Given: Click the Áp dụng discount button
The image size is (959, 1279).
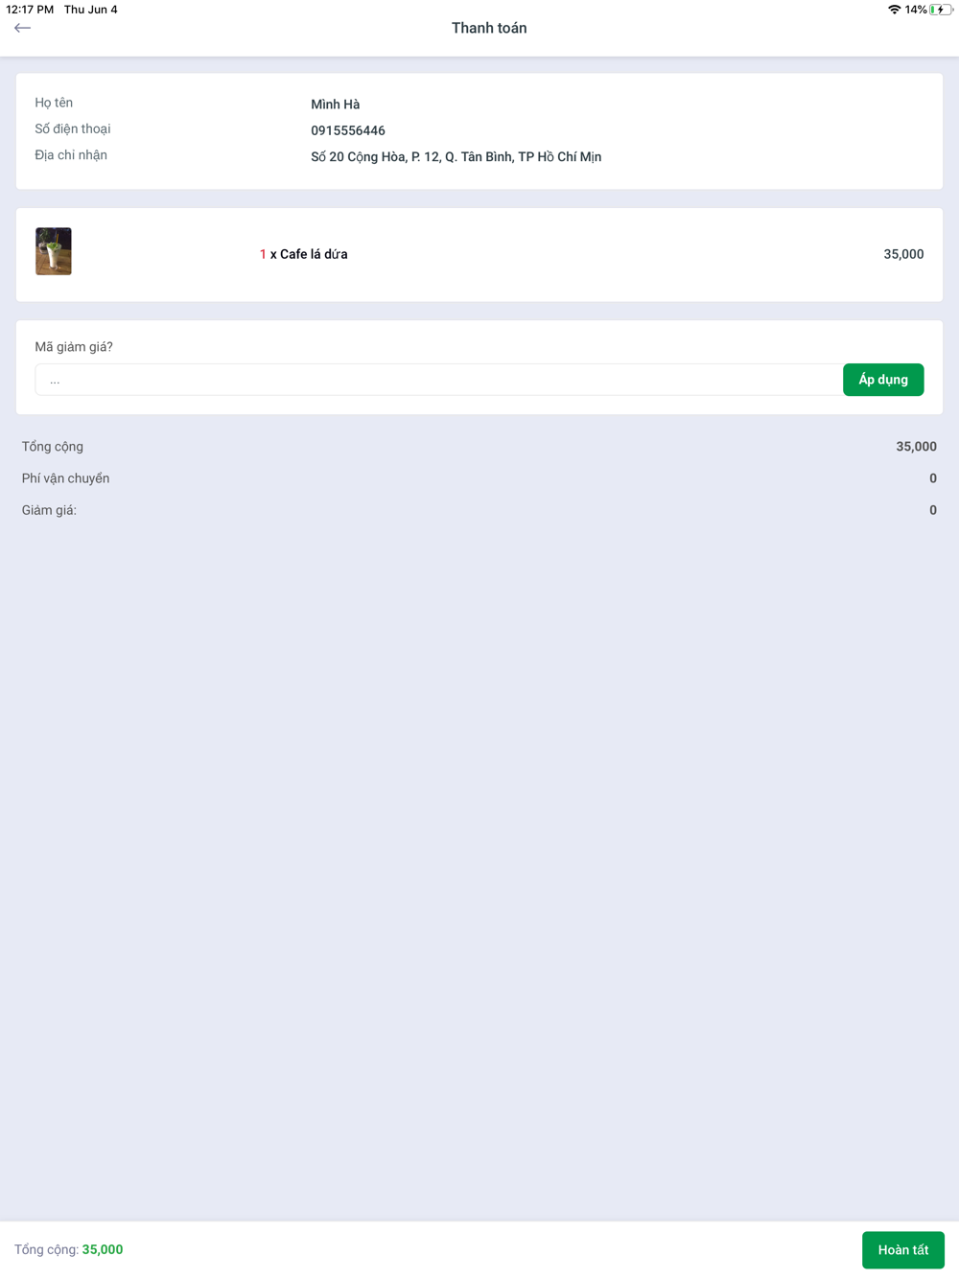Looking at the screenshot, I should pyautogui.click(x=883, y=380).
